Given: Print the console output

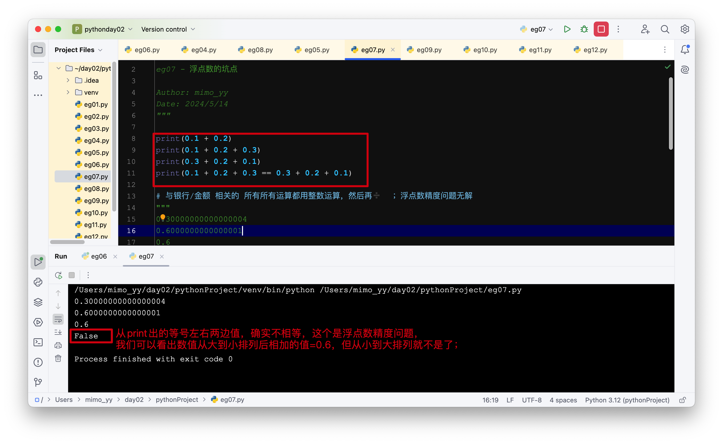Looking at the screenshot, I should click(x=58, y=345).
